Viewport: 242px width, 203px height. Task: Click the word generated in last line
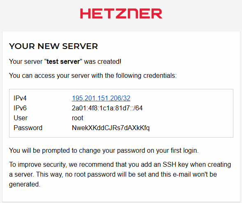[25, 184]
